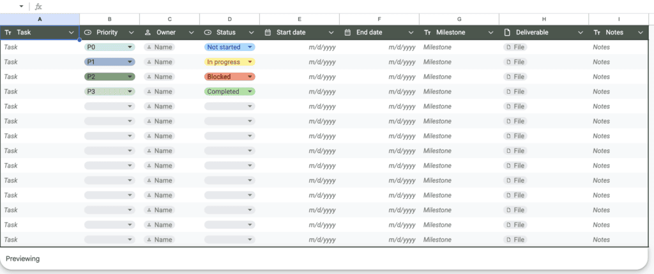Open the name box dropdown arrow
This screenshot has width=654, height=274.
pyautogui.click(x=21, y=6)
